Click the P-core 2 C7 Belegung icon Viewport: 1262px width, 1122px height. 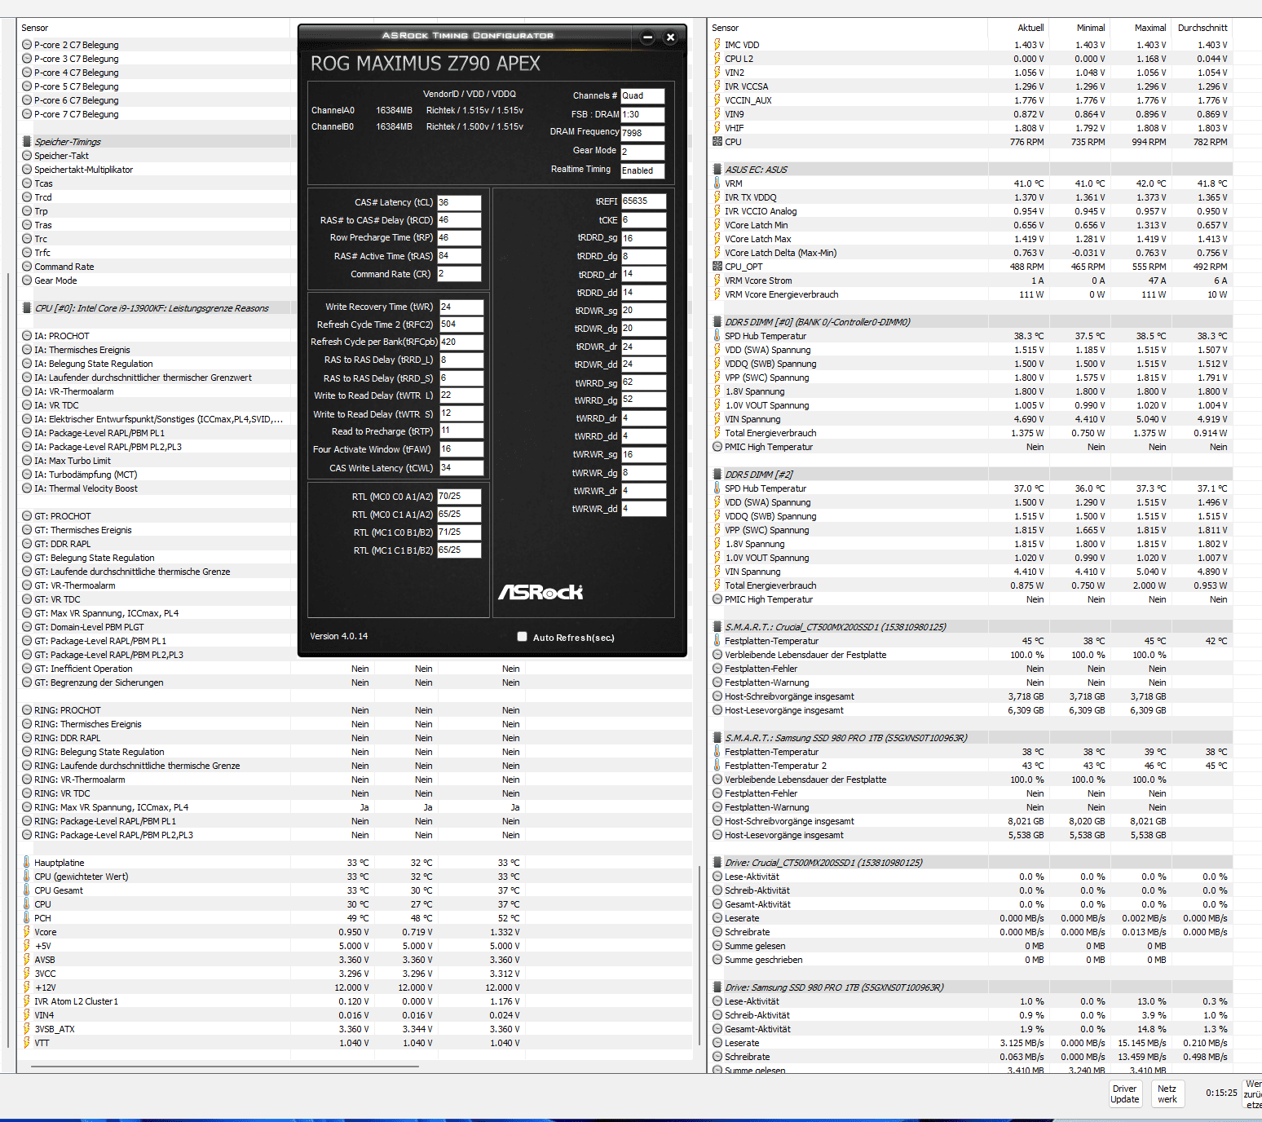(x=27, y=45)
